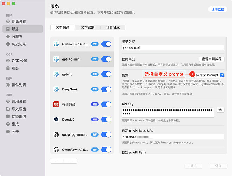Click the 秘钥 badge for gpt-4o

pos(95,74)
